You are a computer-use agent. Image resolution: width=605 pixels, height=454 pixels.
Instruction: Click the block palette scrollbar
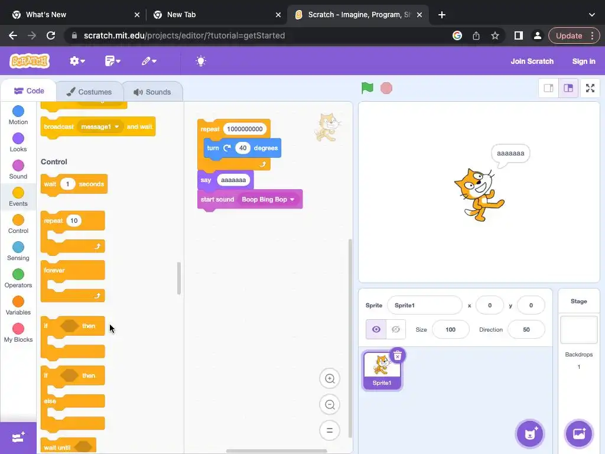178,278
